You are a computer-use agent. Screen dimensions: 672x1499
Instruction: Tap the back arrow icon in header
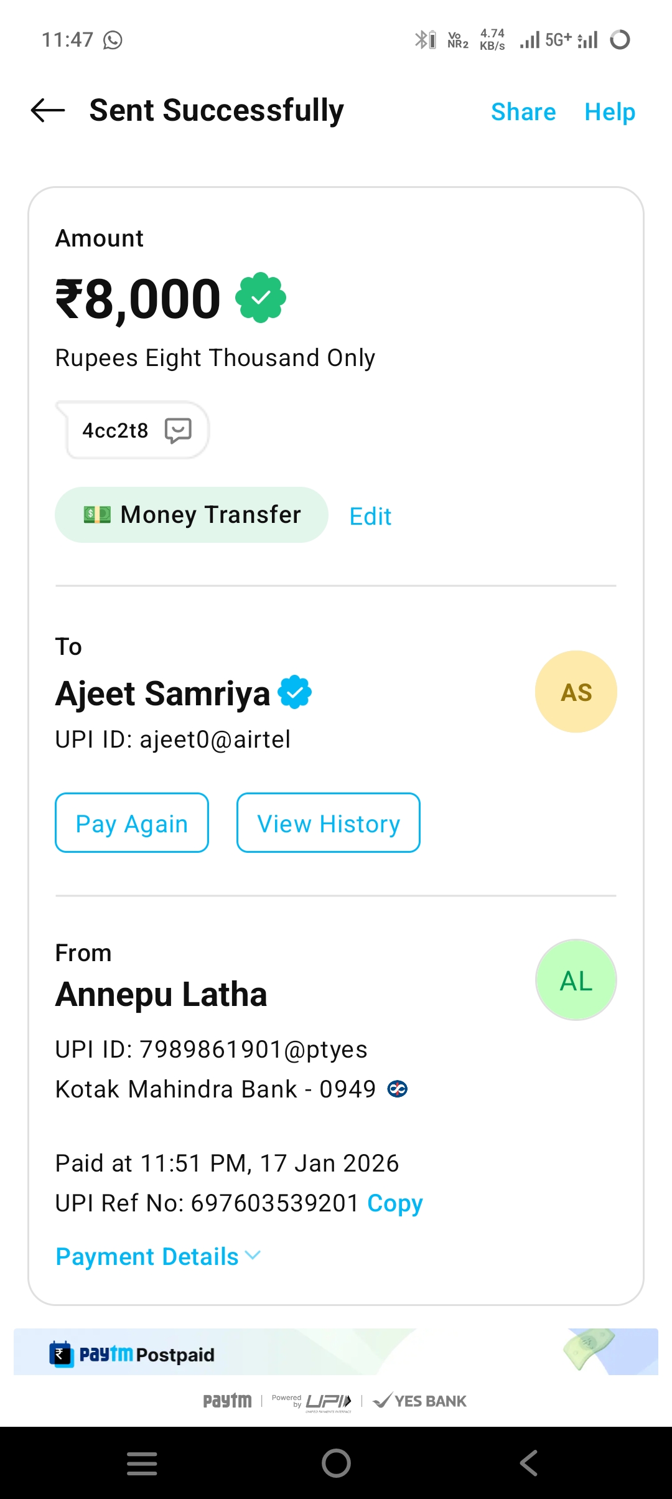tap(48, 111)
